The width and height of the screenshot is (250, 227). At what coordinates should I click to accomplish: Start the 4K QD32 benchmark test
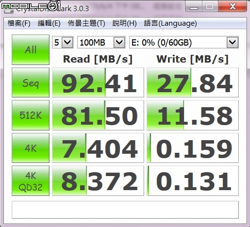(31, 181)
